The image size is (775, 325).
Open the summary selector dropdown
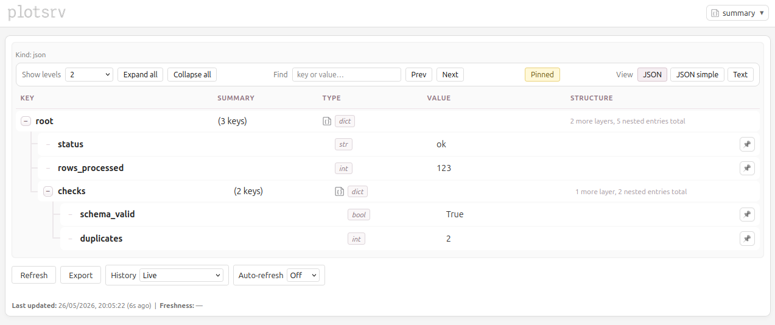click(737, 13)
